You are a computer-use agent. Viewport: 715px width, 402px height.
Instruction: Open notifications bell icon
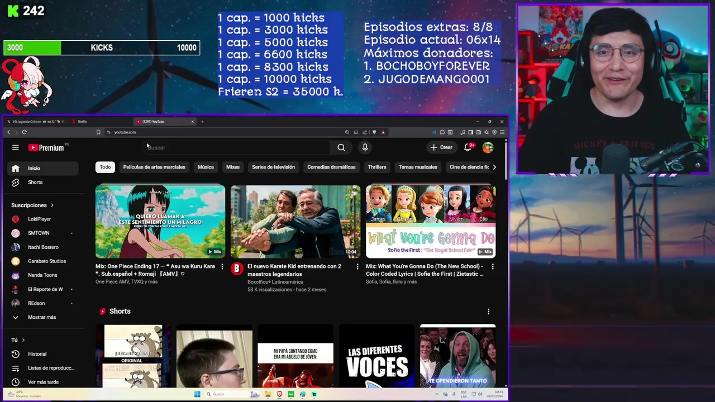click(468, 147)
